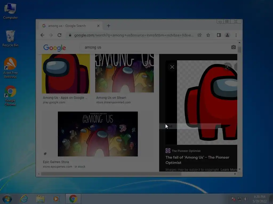Open the Windows Start menu orb
Image resolution: width=273 pixels, height=204 pixels.
tap(7, 199)
